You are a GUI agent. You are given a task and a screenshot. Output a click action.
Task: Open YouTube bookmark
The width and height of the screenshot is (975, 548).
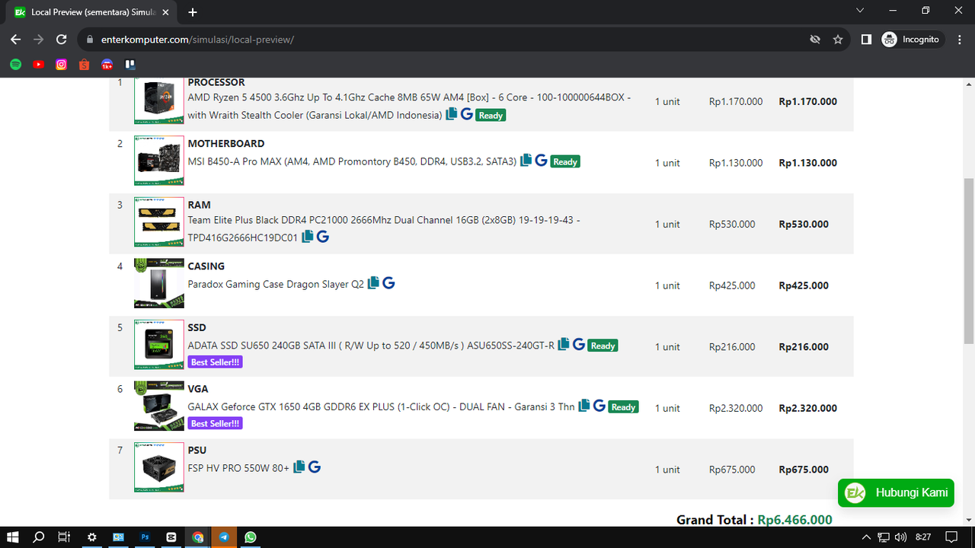click(38, 65)
